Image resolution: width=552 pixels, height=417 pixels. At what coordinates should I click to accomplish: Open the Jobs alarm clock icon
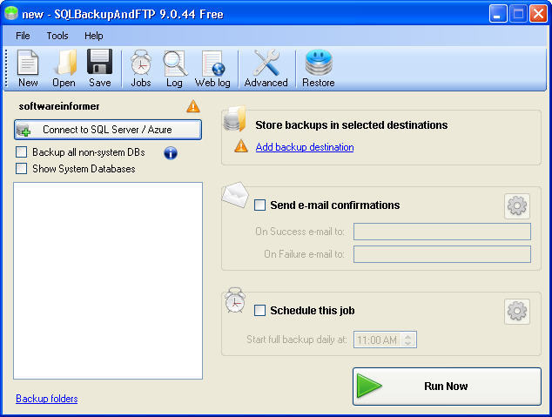141,68
